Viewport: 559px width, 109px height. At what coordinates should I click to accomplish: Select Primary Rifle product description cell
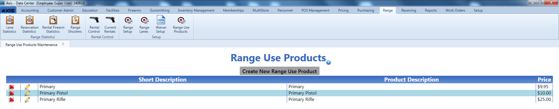(x=411, y=99)
